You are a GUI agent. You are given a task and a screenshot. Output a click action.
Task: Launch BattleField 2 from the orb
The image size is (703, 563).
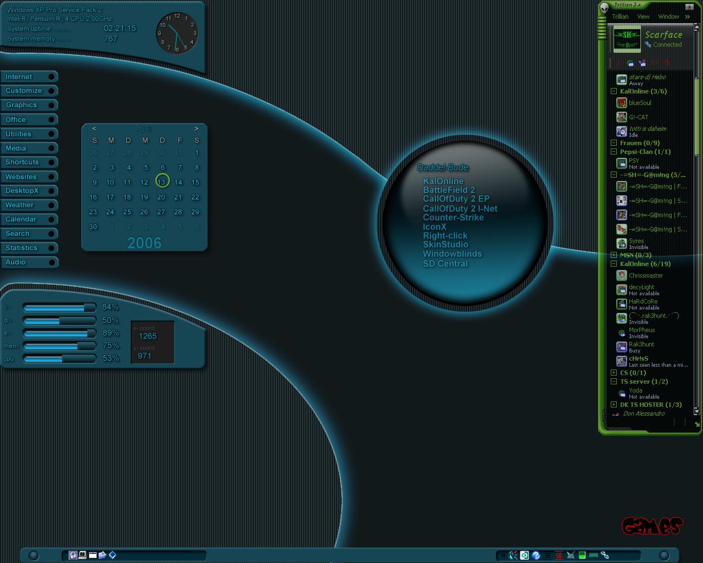coord(449,190)
